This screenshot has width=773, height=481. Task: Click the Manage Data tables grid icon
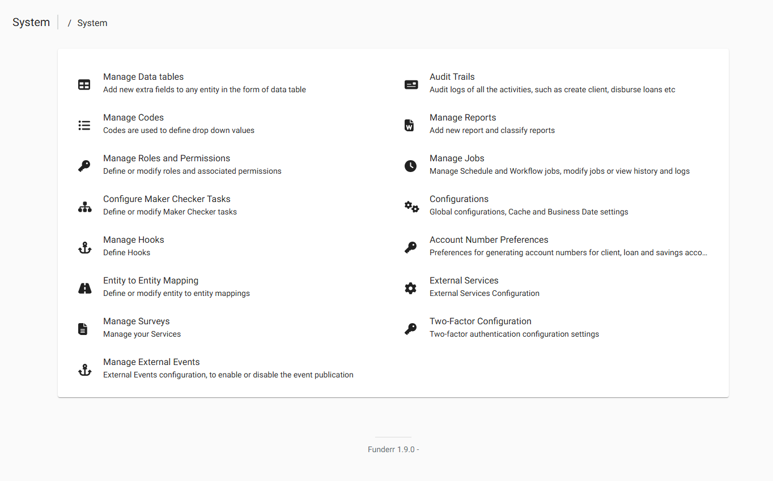[x=84, y=84]
